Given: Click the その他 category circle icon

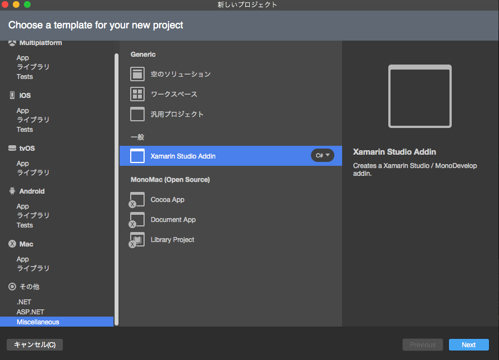Looking at the screenshot, I should pyautogui.click(x=12, y=287).
